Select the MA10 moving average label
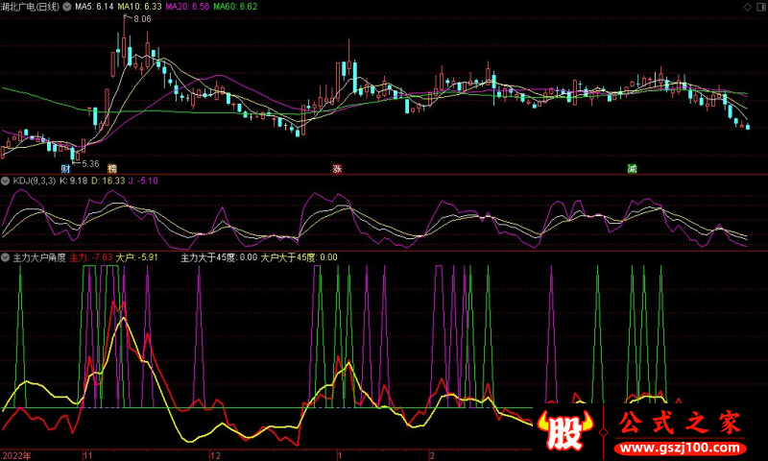This screenshot has width=768, height=461. tap(139, 7)
